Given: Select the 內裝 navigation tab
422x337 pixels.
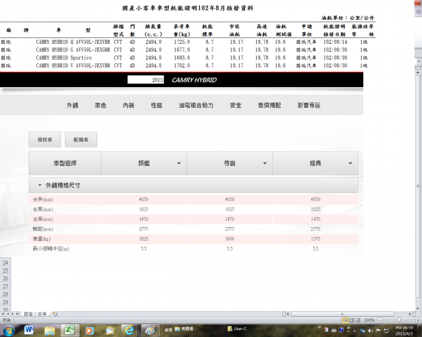Looking at the screenshot, I should 128,105.
